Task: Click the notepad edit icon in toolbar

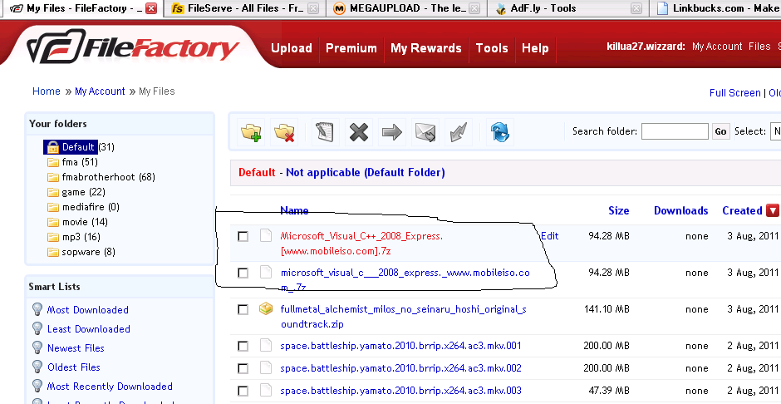Action: point(325,132)
